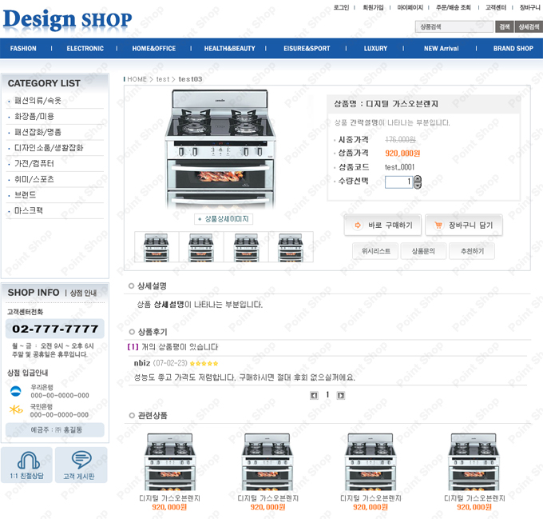
Task: Open 상품문의 product inquiry
Action: [x=423, y=251]
